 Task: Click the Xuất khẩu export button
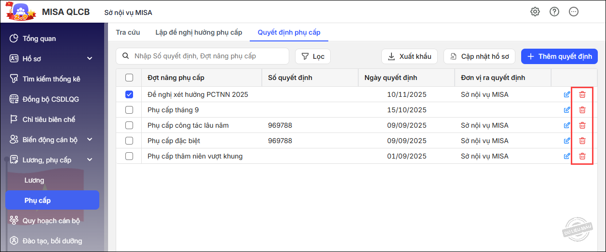(x=409, y=56)
